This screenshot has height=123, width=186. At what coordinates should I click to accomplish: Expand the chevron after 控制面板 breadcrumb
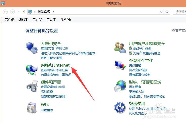coord(53,12)
